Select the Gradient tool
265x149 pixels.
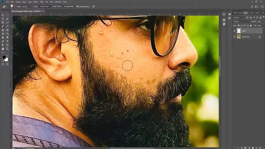(x=7, y=34)
